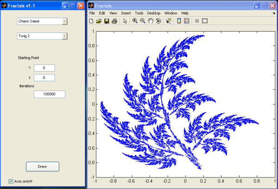278x189 pixels.
Task: Click the Open File folder icon
Action: [99, 21]
